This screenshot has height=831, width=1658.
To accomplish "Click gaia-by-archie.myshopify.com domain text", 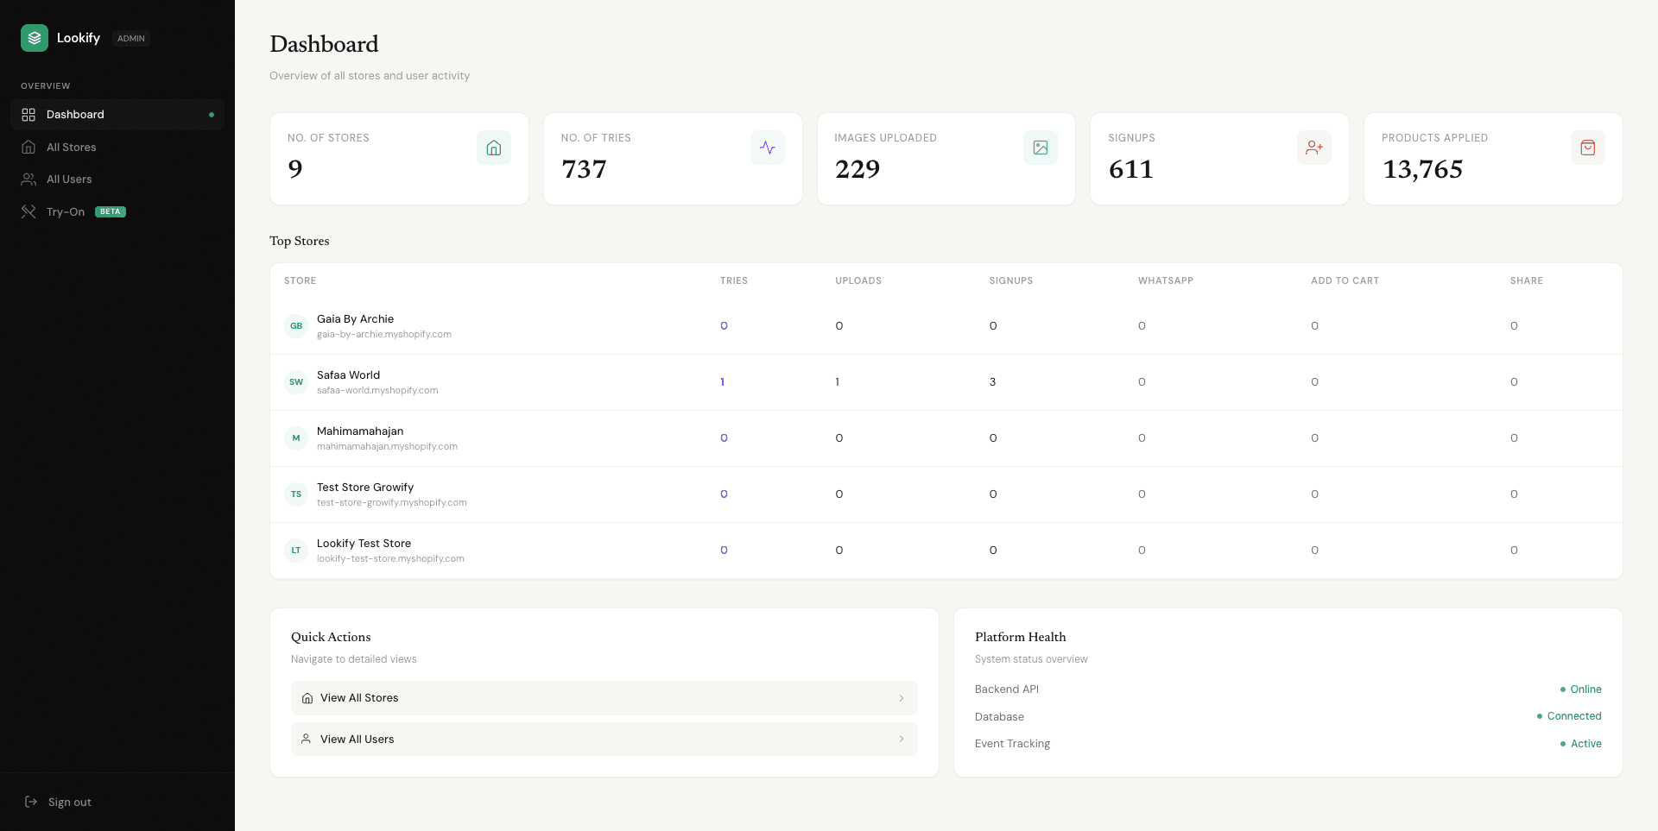I will (384, 335).
